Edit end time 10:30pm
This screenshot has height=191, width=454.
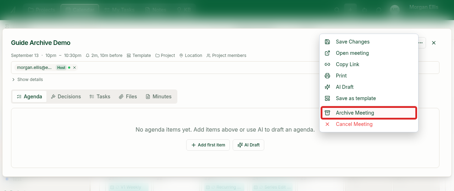(x=73, y=56)
